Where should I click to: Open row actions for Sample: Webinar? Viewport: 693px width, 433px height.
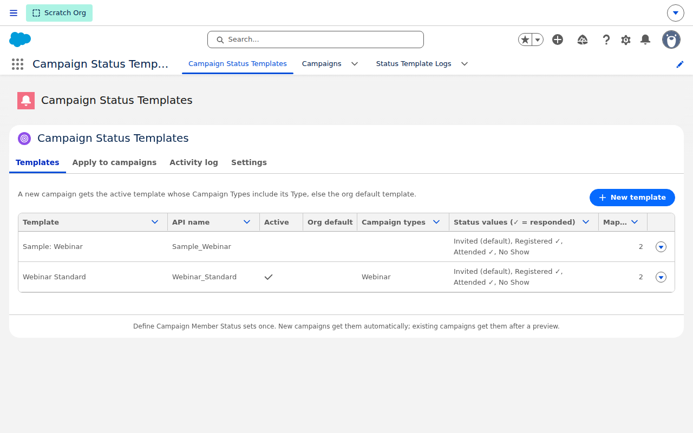click(661, 247)
